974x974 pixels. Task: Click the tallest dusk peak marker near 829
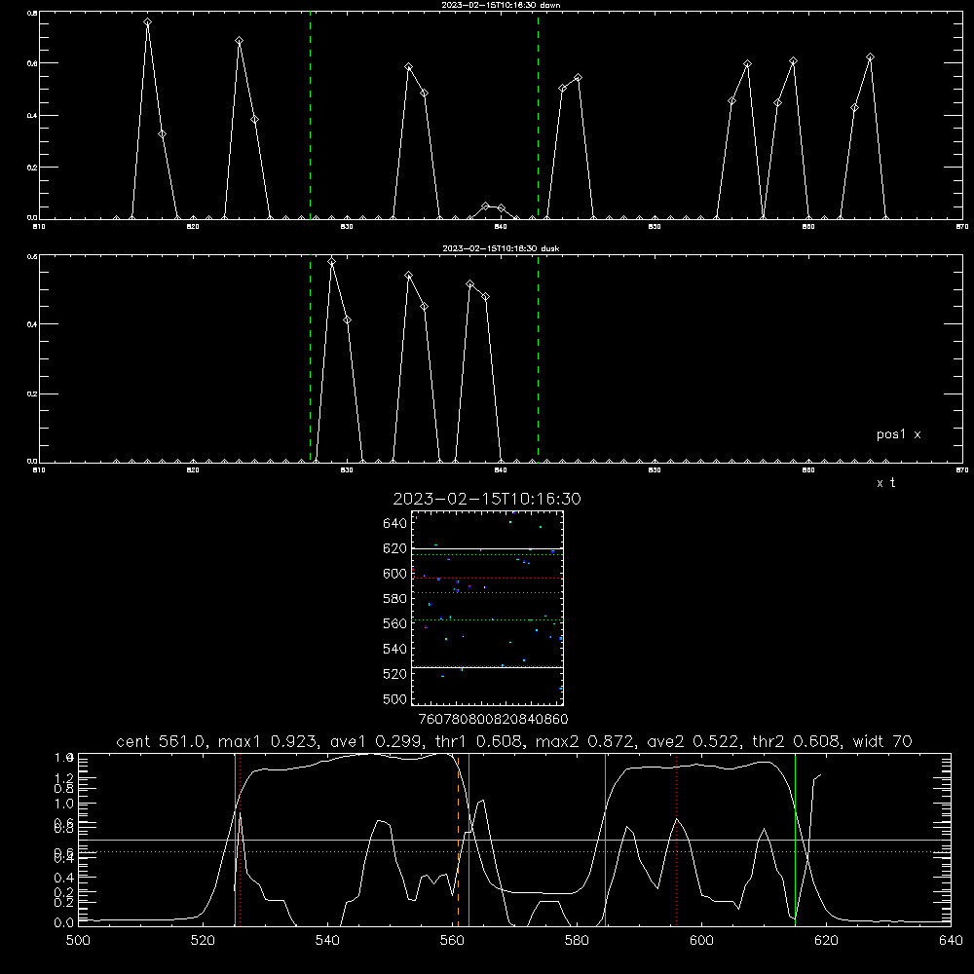coord(332,261)
